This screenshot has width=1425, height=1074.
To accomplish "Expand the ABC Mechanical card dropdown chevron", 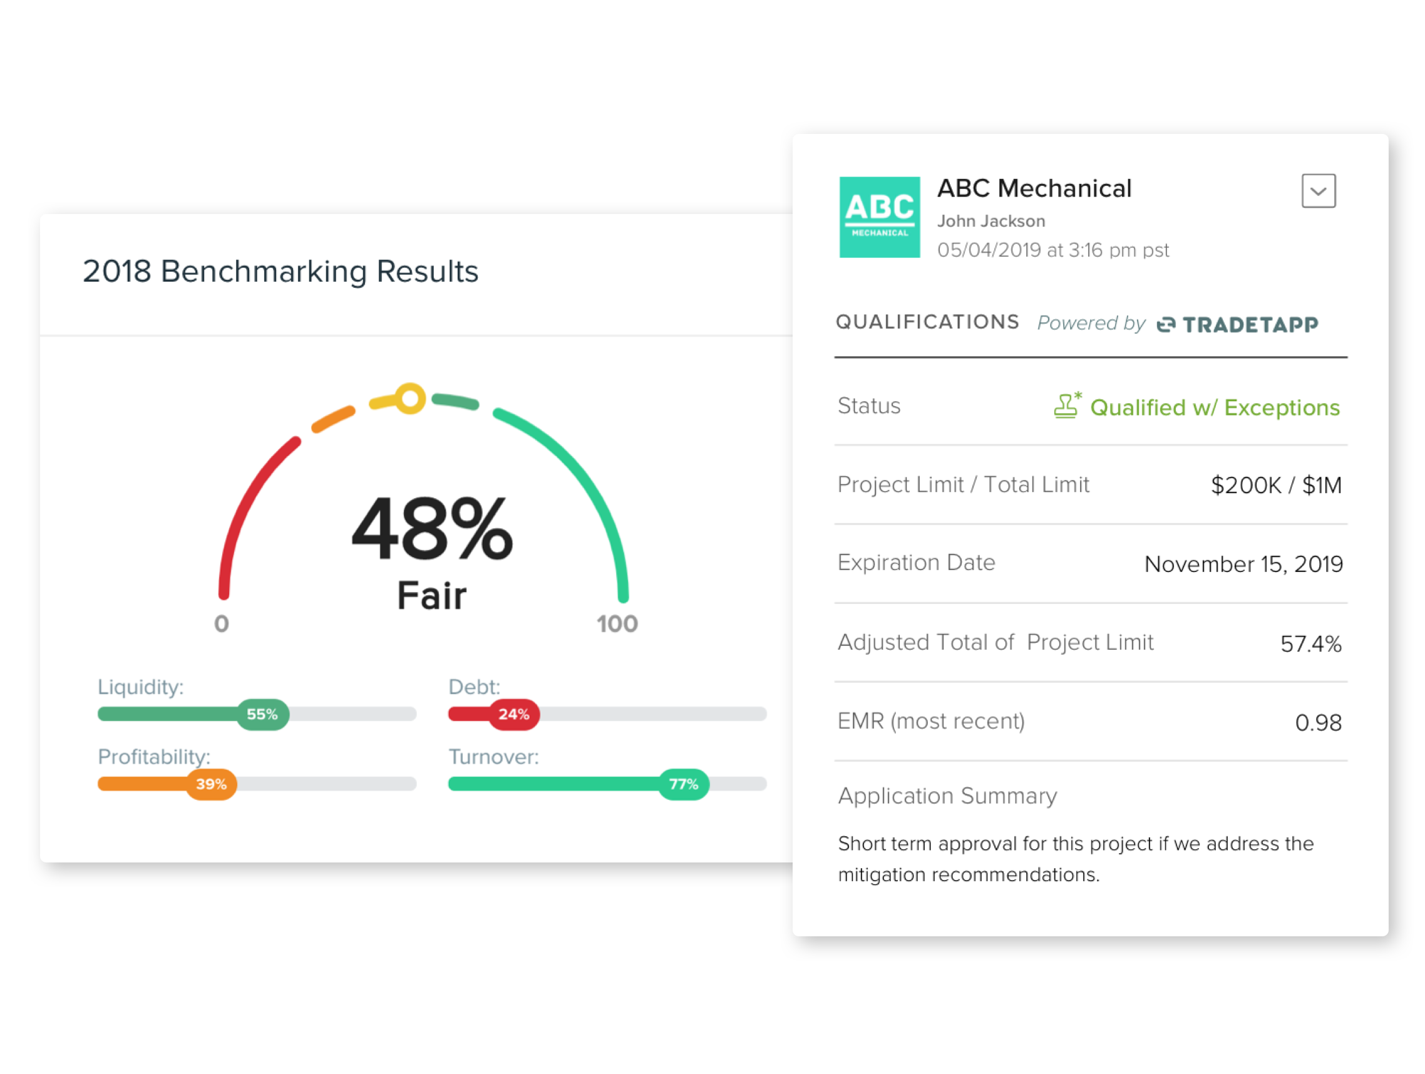I will [1317, 192].
